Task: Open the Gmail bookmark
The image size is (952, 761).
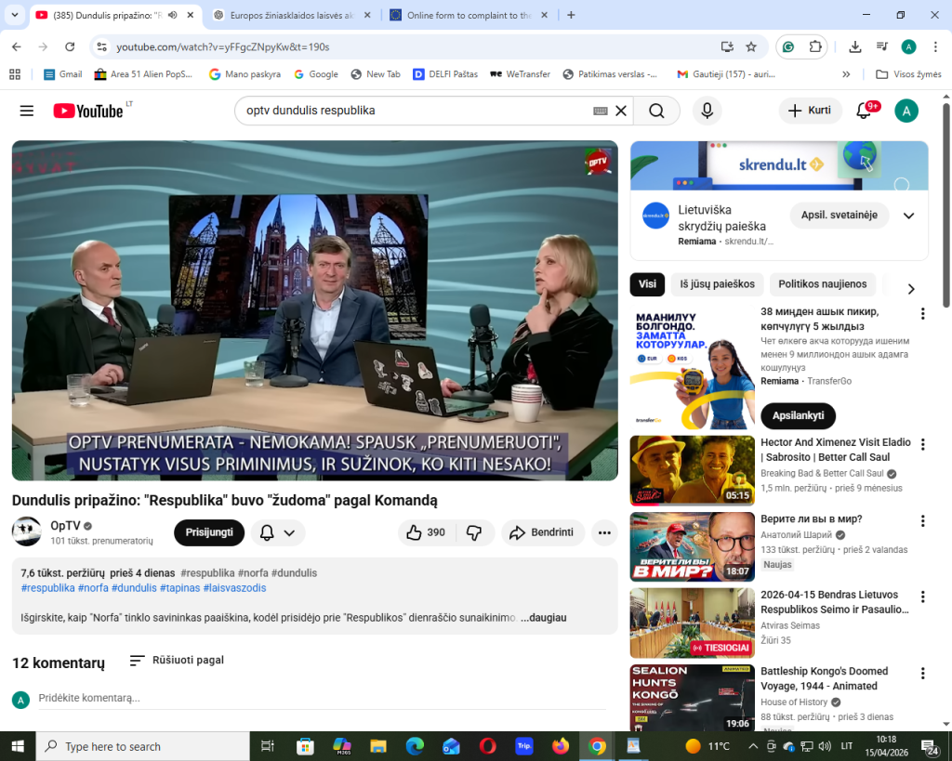Action: click(x=63, y=74)
